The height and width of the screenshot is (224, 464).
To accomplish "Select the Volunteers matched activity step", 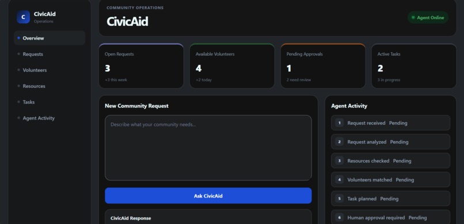I will [x=390, y=179].
